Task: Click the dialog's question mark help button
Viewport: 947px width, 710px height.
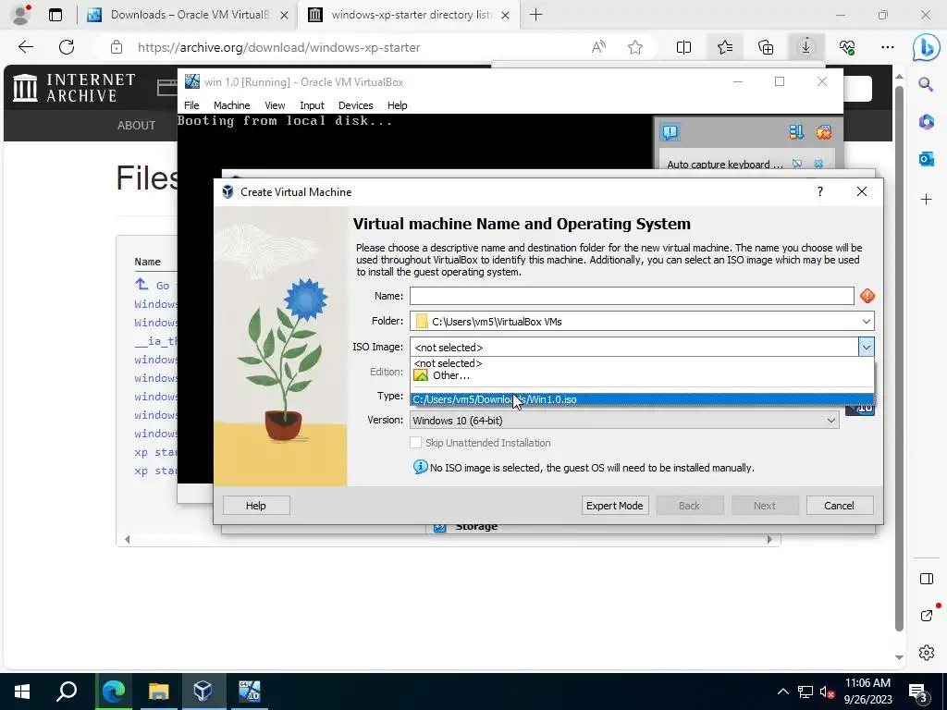Action: point(819,191)
